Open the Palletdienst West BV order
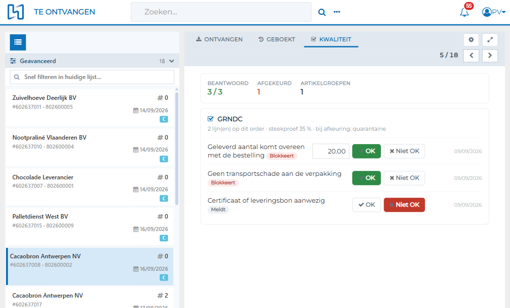 90,227
